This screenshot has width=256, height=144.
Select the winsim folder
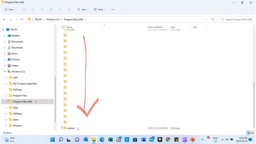(71, 128)
